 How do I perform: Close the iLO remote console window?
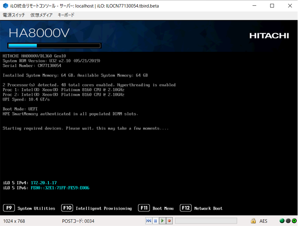click(290, 6)
